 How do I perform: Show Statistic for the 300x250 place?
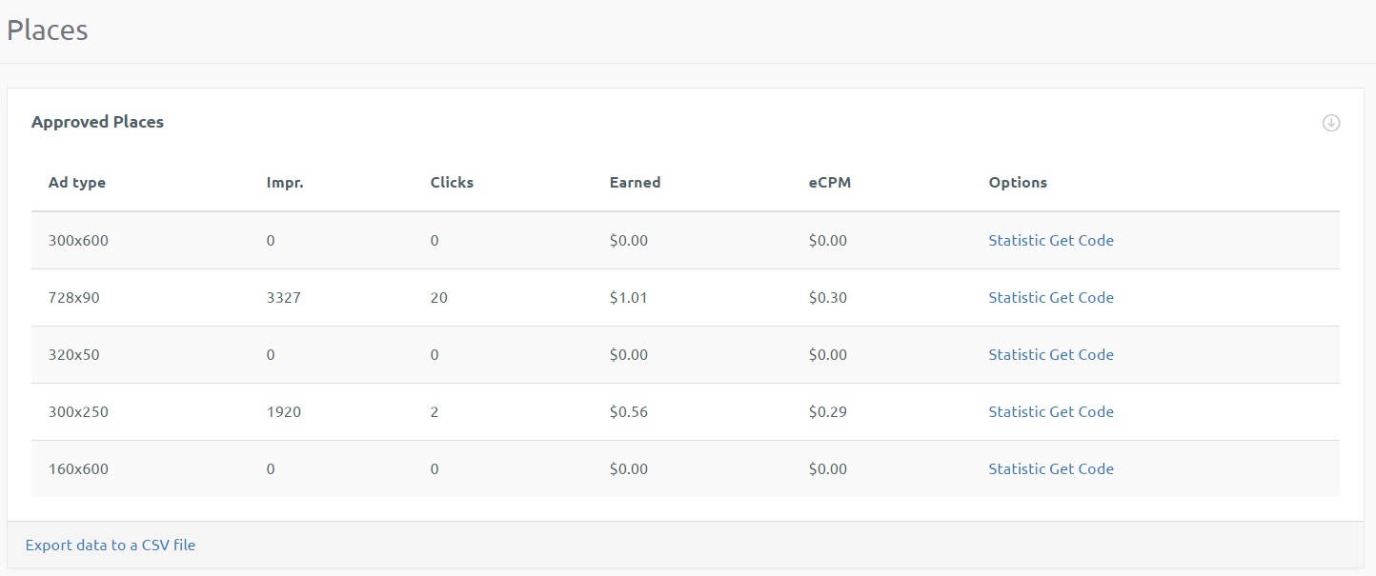tap(1017, 411)
